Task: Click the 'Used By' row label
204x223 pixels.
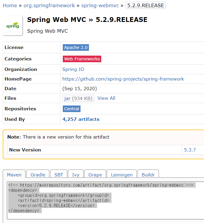Action: coord(15,119)
